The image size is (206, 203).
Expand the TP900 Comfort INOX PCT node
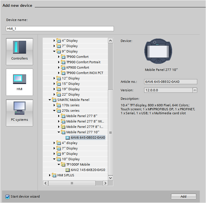(59, 73)
